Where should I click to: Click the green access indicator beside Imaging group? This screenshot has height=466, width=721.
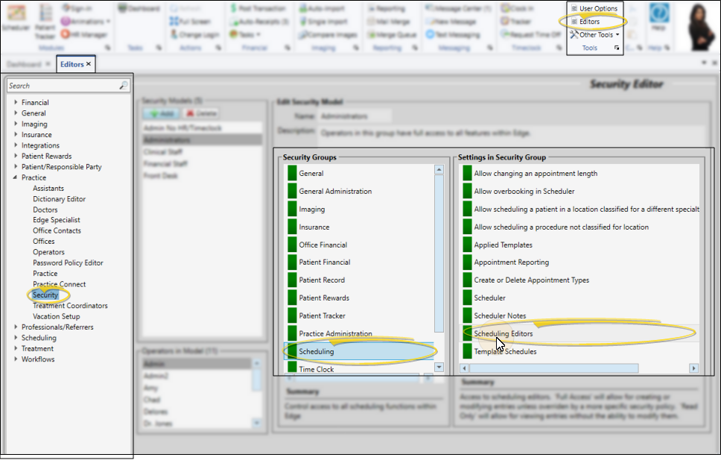pyautogui.click(x=293, y=210)
